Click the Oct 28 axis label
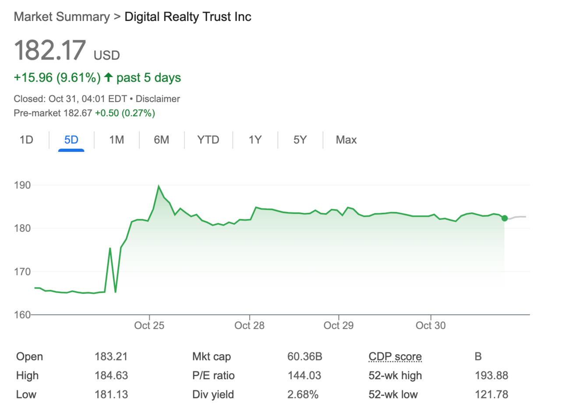The width and height of the screenshot is (566, 416). point(249,325)
